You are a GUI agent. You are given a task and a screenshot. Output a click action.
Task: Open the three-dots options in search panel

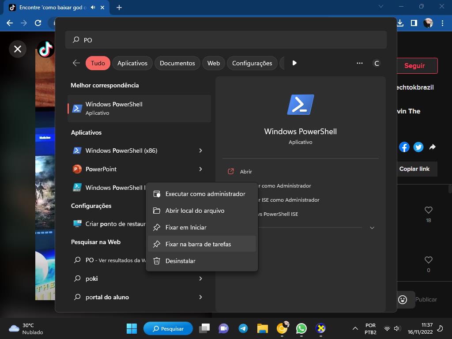[x=360, y=63]
